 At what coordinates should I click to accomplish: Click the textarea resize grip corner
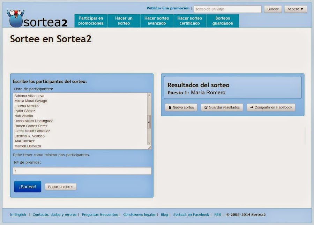[x=149, y=148]
